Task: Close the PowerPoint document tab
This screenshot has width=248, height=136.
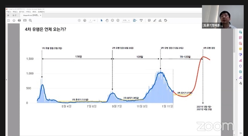Action: [40, 15]
